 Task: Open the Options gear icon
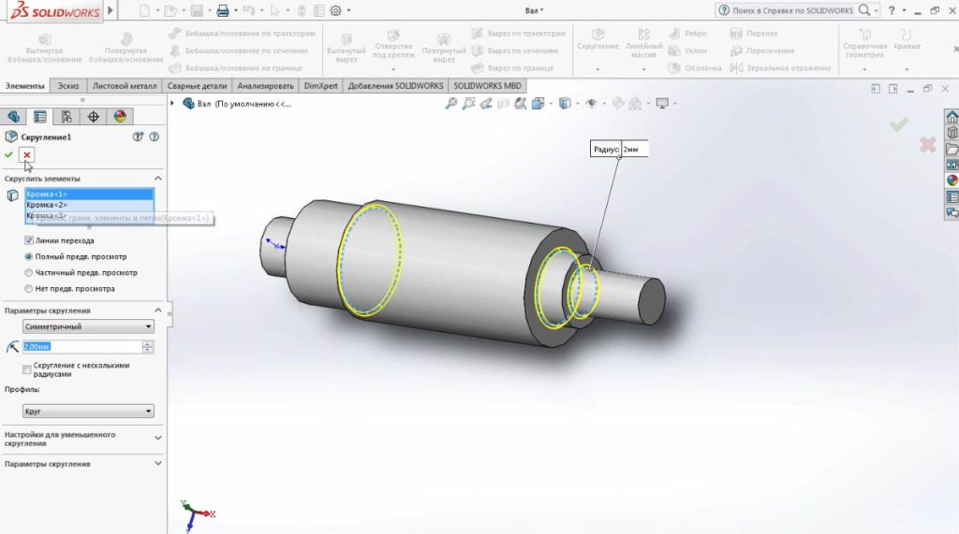pos(336,10)
